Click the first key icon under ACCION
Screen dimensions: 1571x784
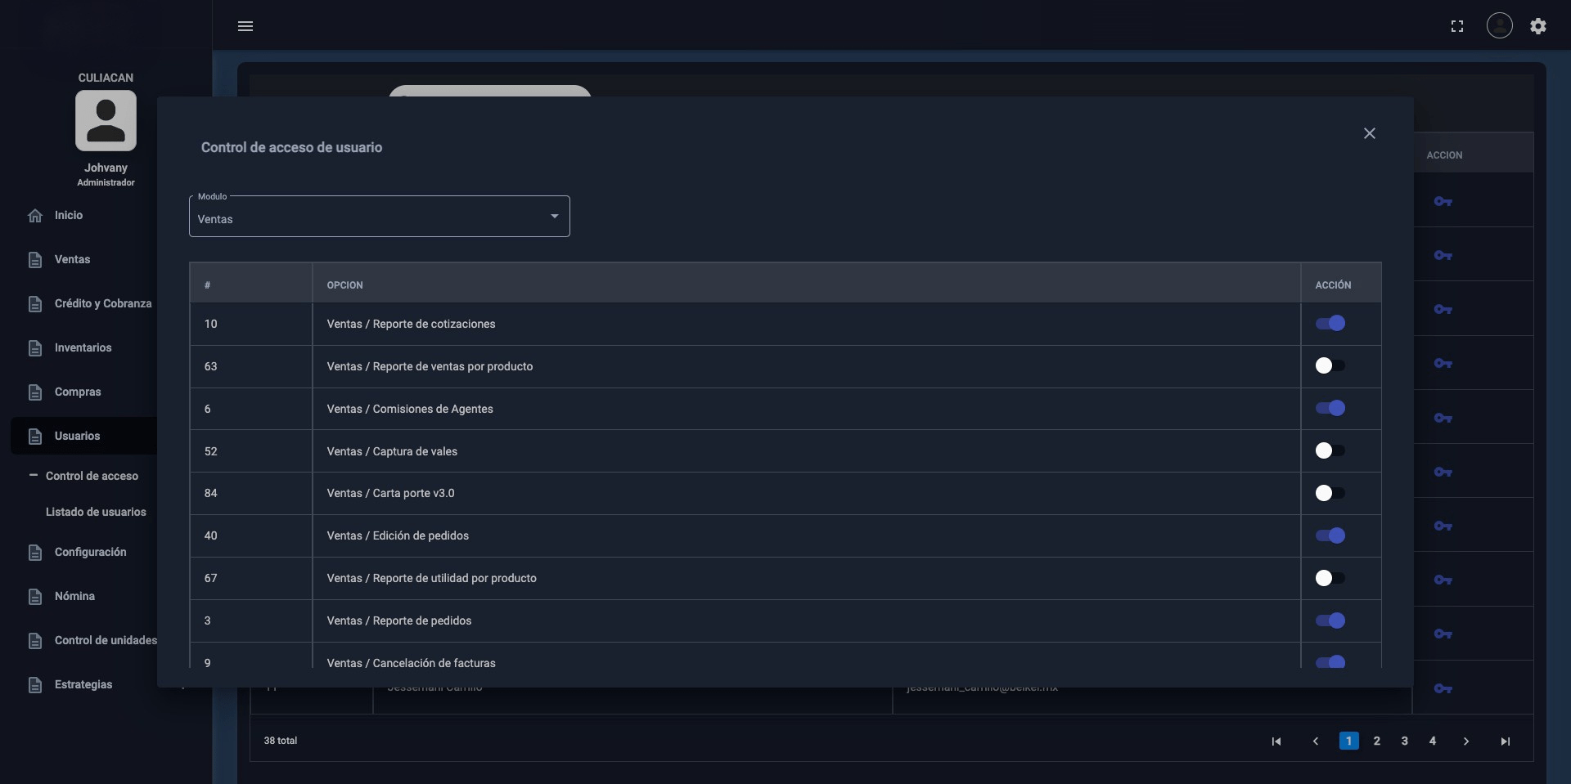tap(1443, 201)
